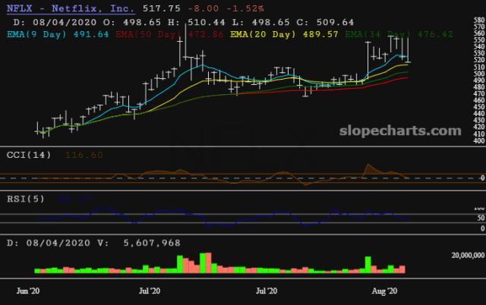Select the EMA(20 Day) 489.57 legend
486x305 pixels.
(x=284, y=34)
